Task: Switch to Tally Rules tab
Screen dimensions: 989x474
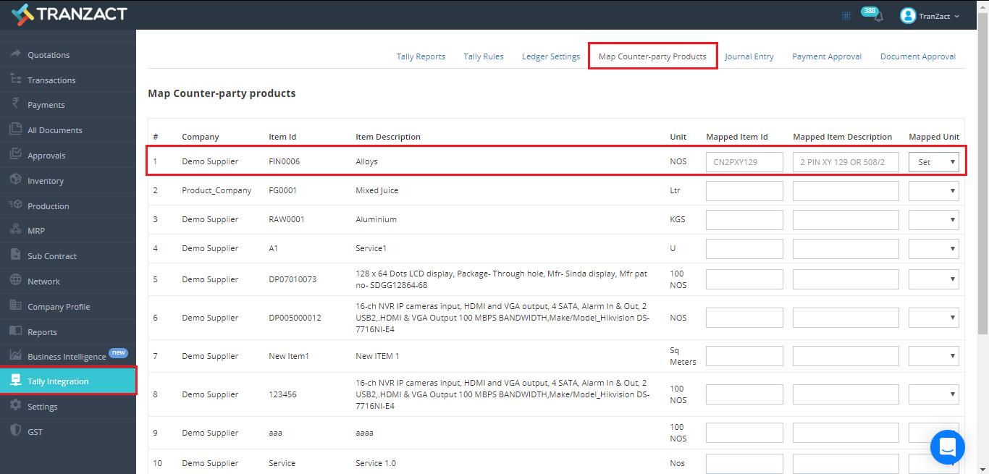Action: (484, 56)
